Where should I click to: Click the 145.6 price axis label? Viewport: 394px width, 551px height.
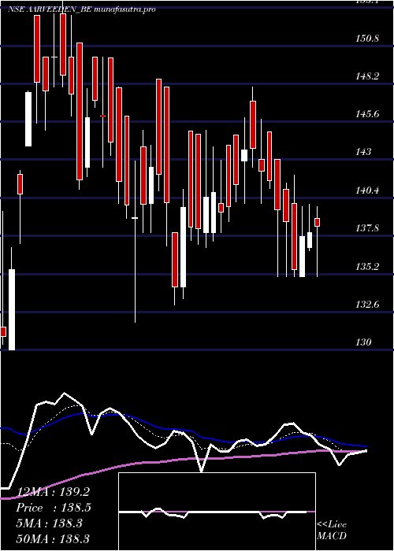(367, 114)
